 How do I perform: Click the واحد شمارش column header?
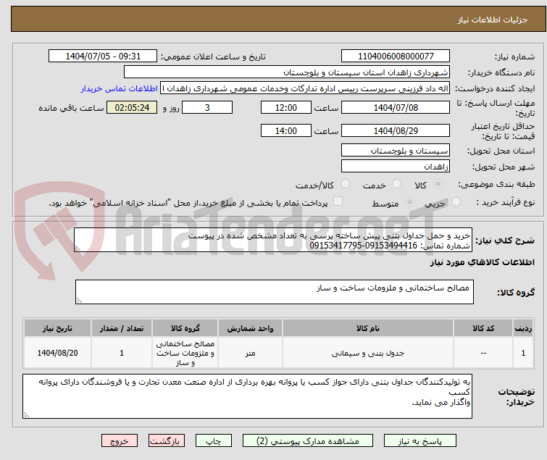tap(250, 328)
